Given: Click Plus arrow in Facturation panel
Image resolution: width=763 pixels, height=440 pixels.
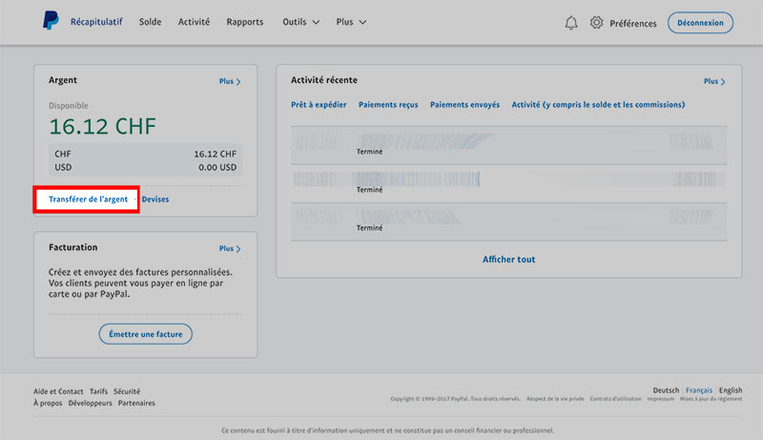Looking at the screenshot, I should [229, 249].
